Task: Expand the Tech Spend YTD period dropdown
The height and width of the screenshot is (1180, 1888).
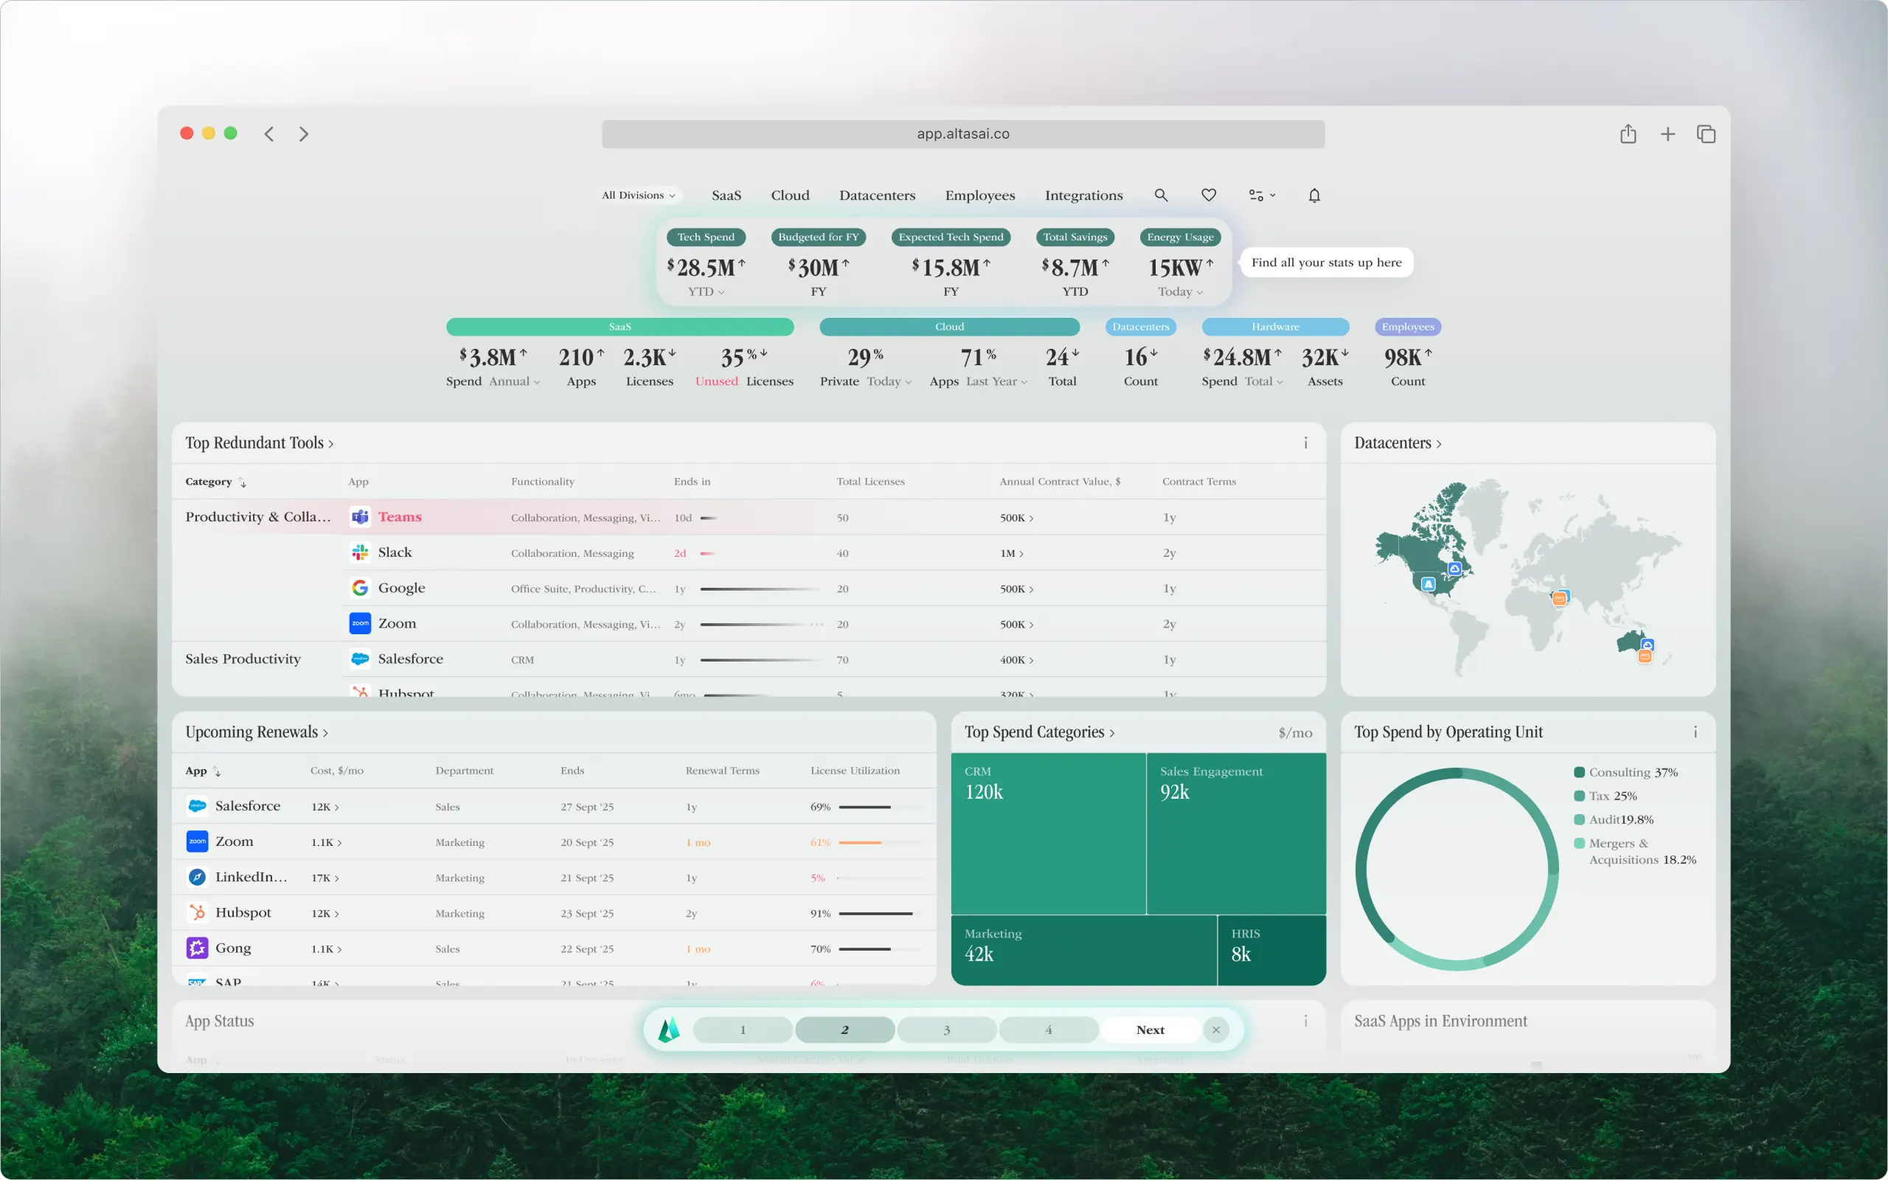Action: 706,292
